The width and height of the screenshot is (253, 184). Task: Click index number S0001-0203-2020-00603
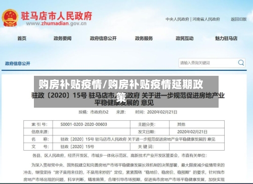click(84, 124)
